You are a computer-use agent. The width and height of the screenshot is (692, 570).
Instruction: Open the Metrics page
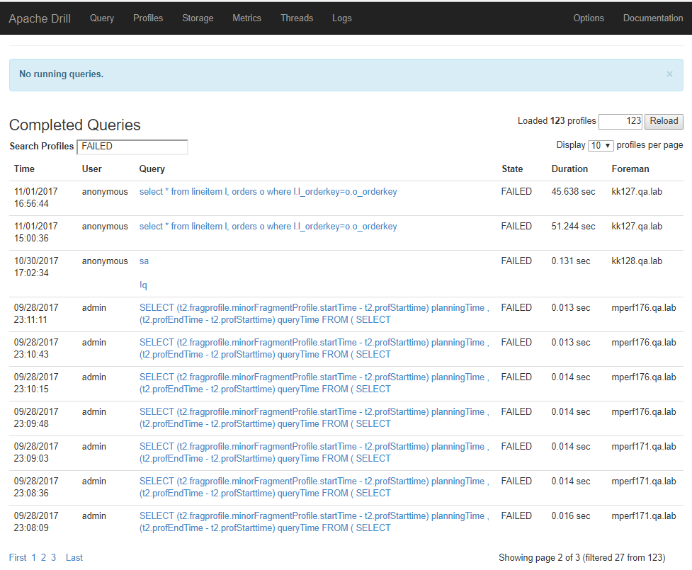click(246, 18)
